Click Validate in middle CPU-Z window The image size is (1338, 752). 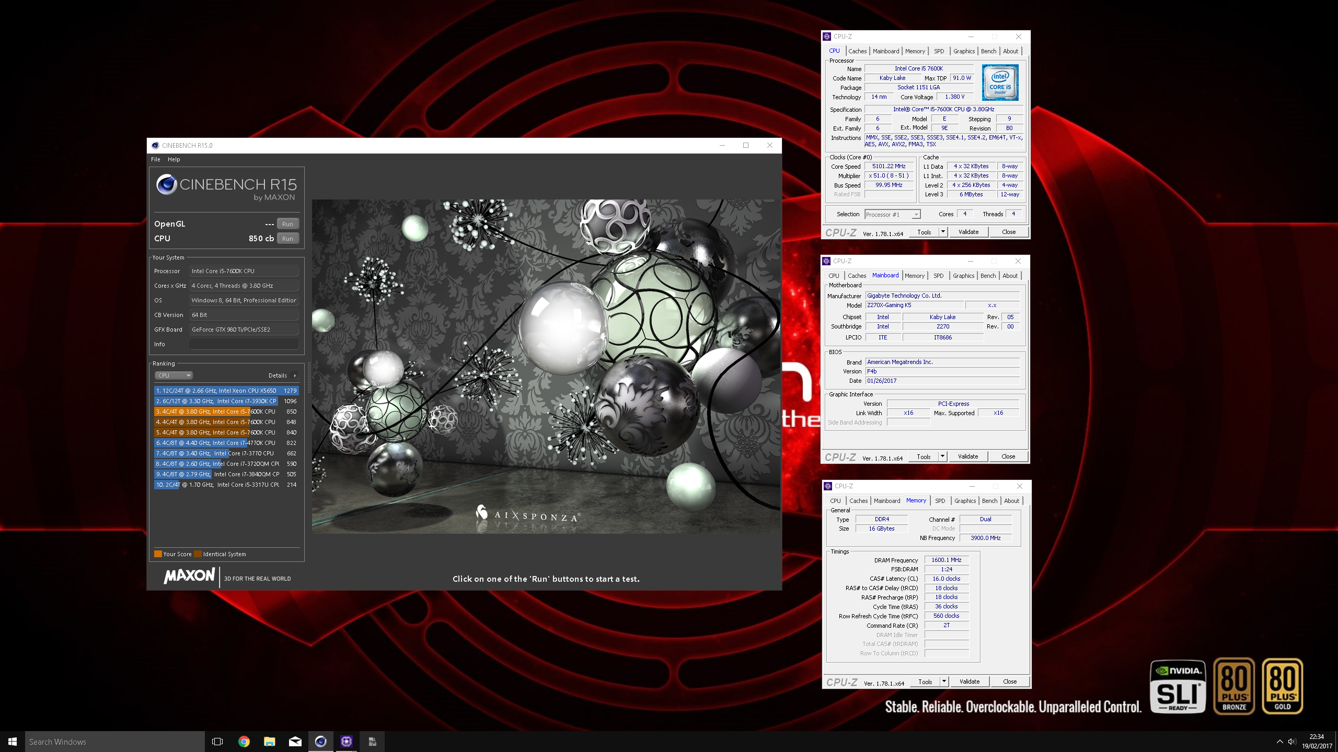pos(968,457)
